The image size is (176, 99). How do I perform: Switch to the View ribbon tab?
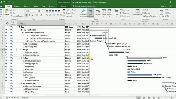pyautogui.click(x=43, y=6)
